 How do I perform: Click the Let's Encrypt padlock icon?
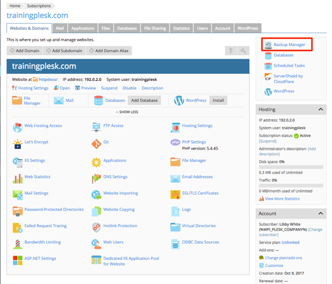(x=17, y=144)
